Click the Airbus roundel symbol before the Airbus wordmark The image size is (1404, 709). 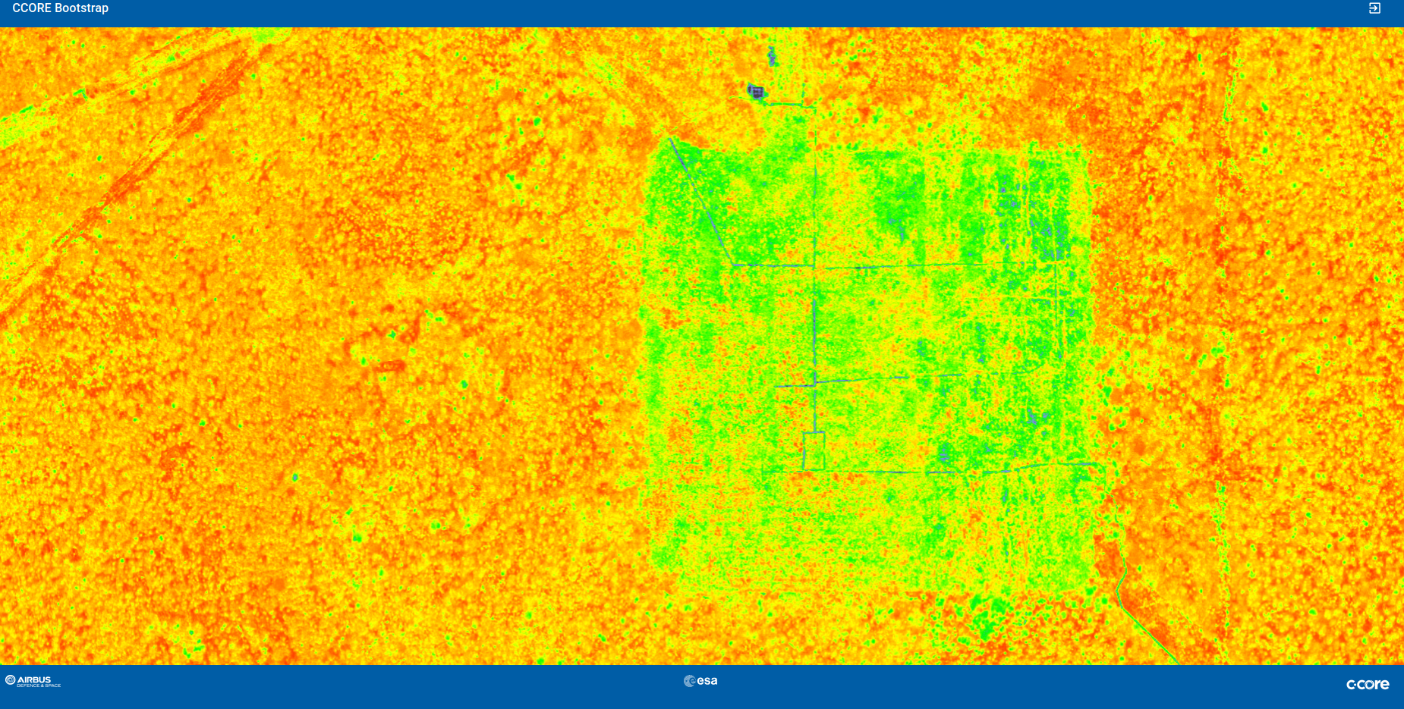[x=10, y=679]
